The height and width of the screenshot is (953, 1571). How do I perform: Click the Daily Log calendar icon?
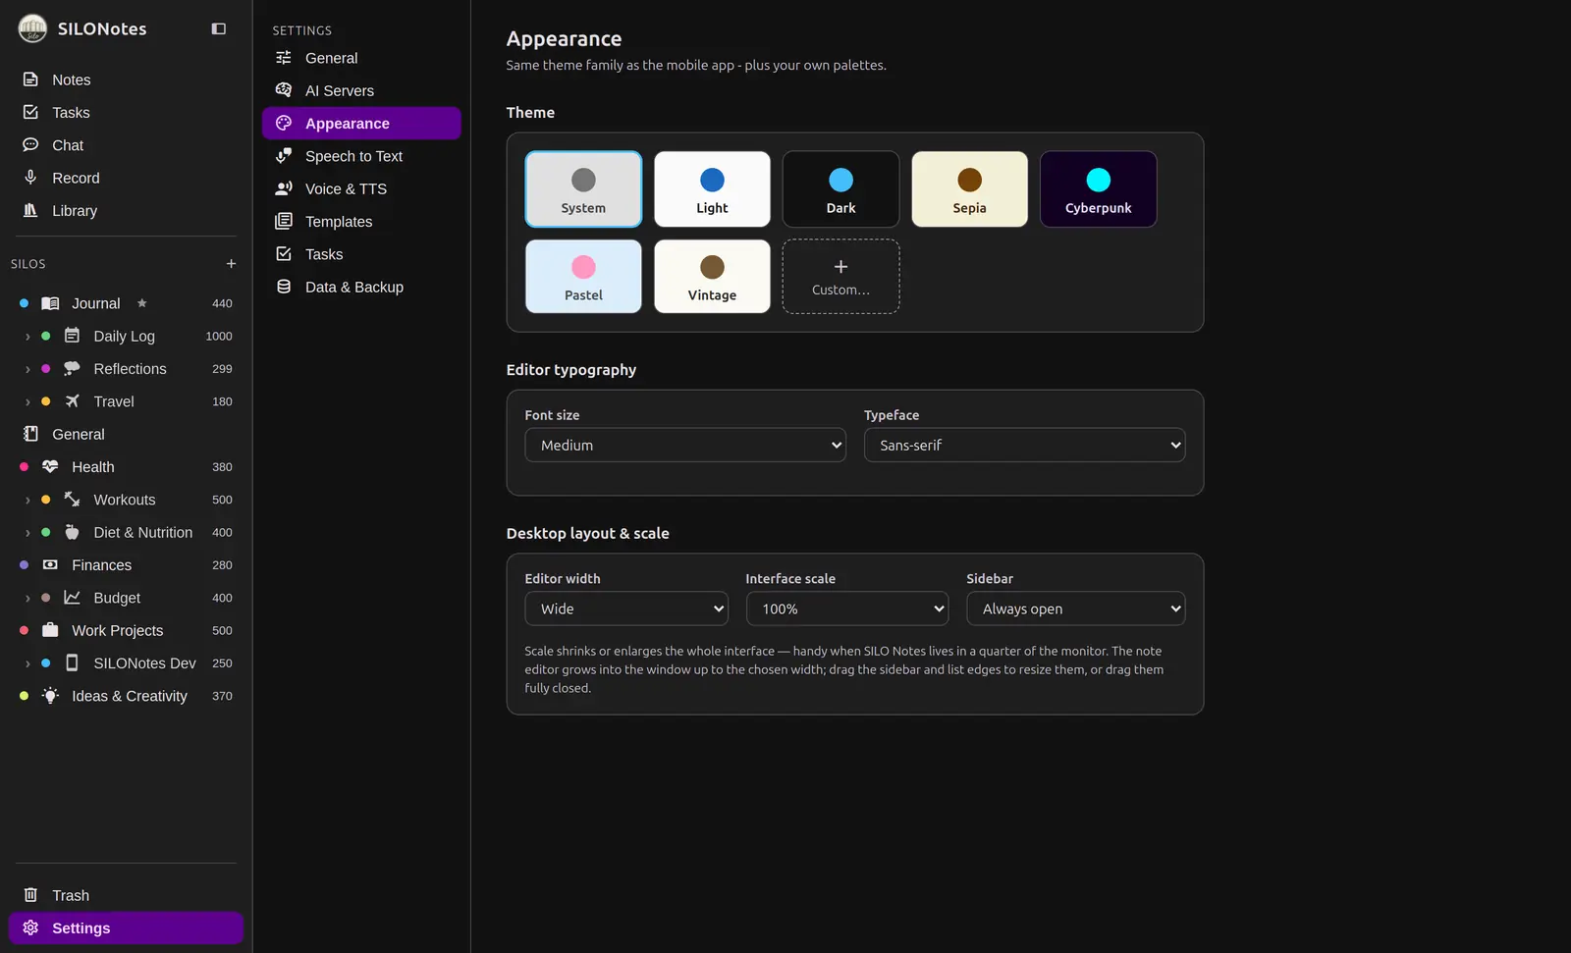tap(72, 336)
